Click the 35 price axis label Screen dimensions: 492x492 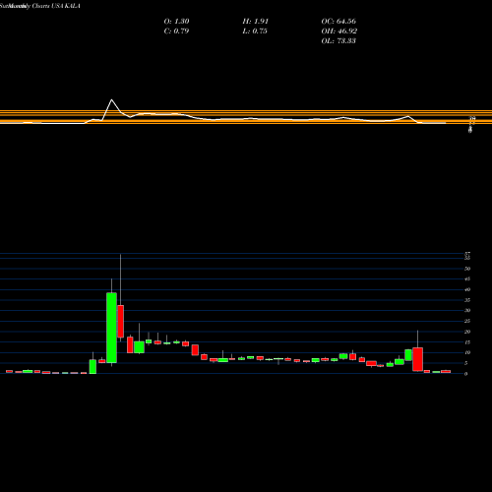(x=467, y=300)
